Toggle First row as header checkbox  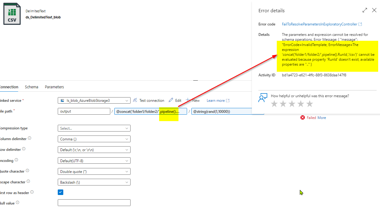[x=61, y=192]
